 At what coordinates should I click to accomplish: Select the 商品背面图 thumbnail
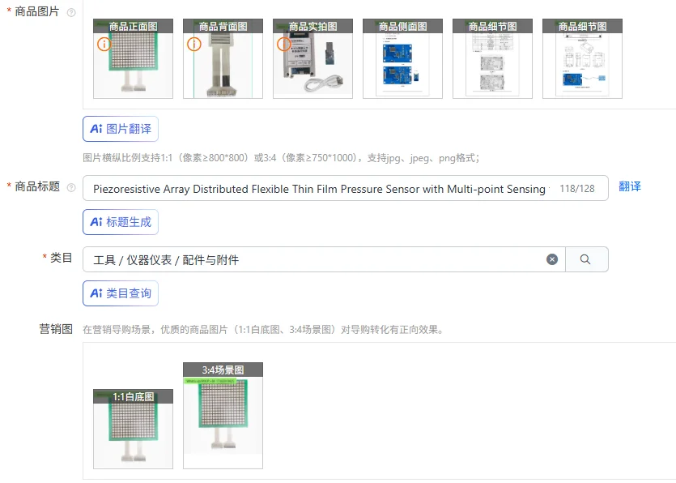click(223, 58)
